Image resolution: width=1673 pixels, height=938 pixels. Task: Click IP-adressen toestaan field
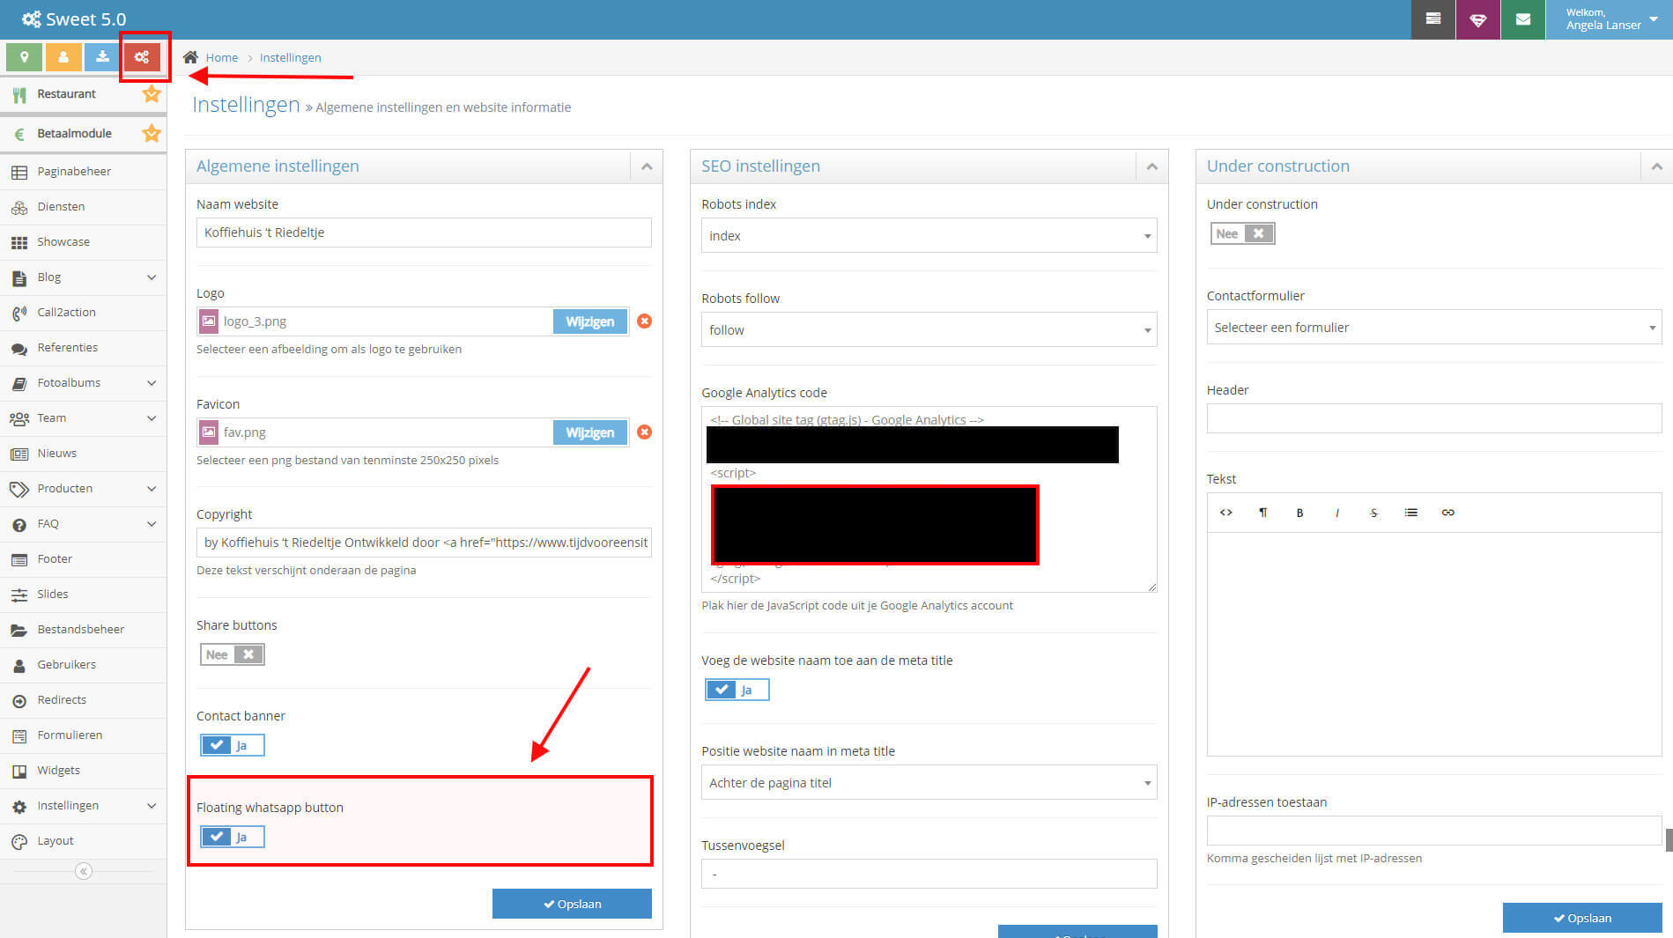click(x=1433, y=831)
